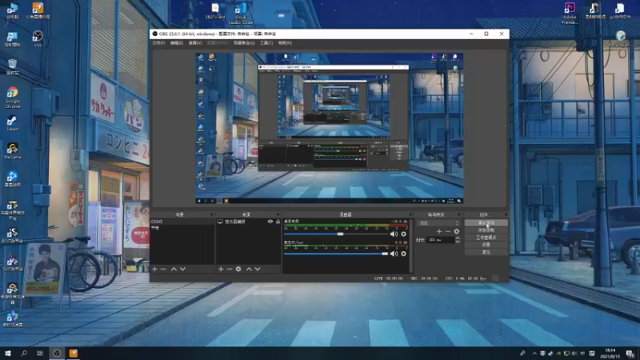Click the Studio Mode button in Controls
Image resolution: width=640 pixels, height=360 pixels.
point(486,238)
